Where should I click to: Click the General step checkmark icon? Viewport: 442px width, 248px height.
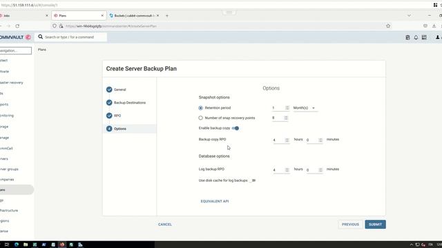(x=109, y=90)
